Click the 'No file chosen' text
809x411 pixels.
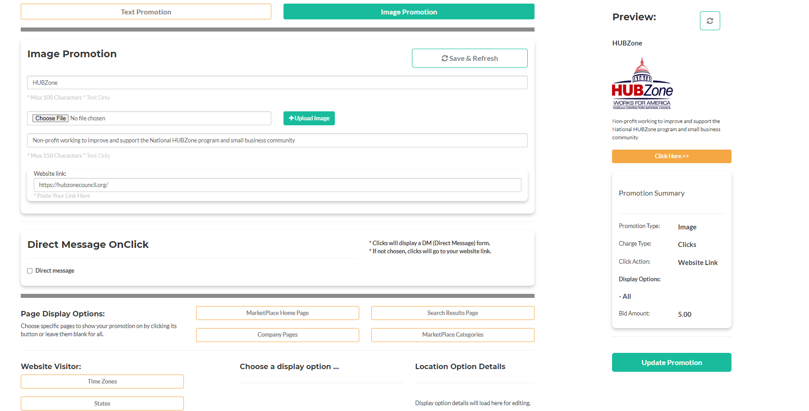88,118
